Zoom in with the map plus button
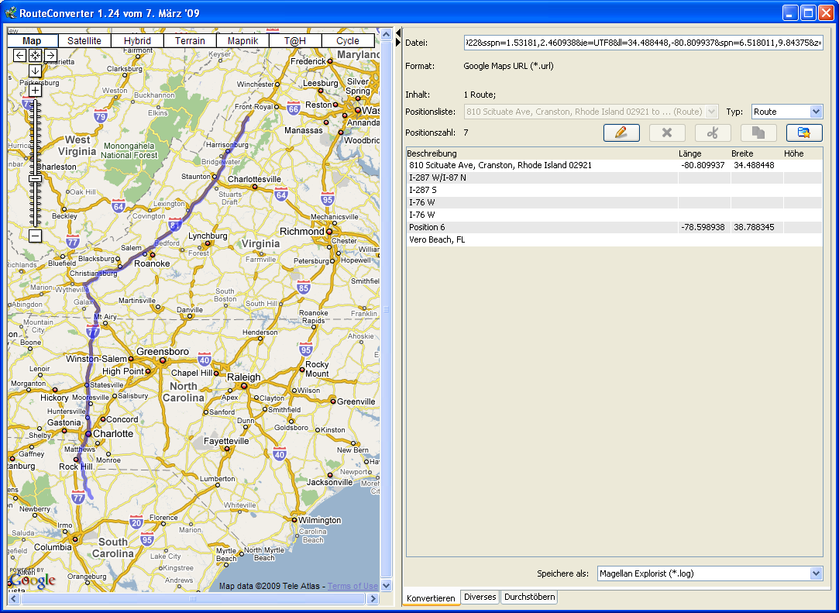 click(35, 90)
